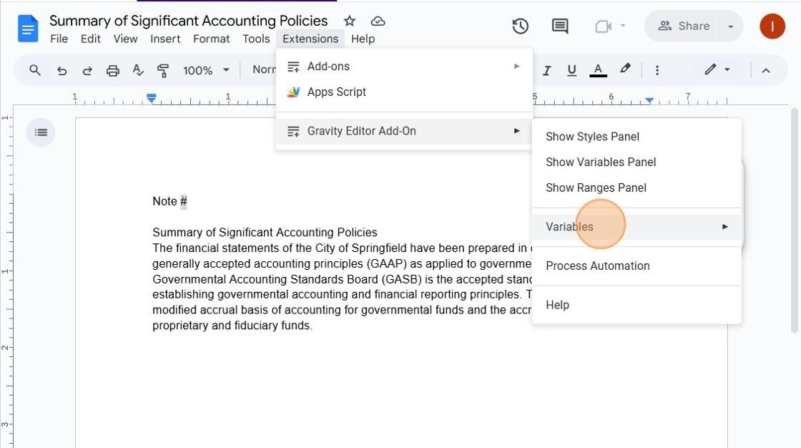The image size is (801, 448).
Task: Start a video call with camera icon
Action: coord(604,26)
